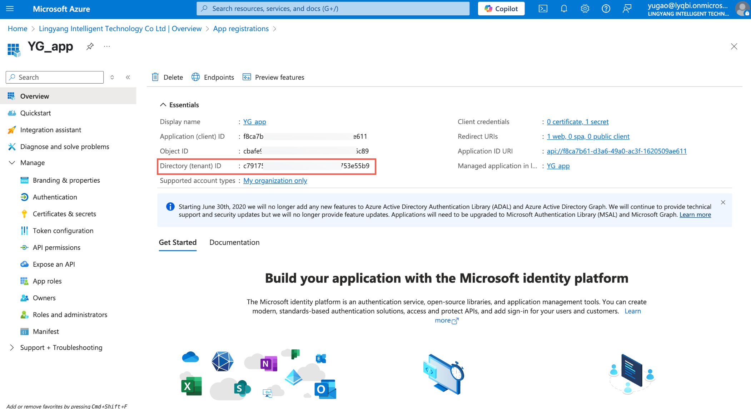This screenshot has height=409, width=751.
Task: Click the help question mark icon
Action: 606,9
